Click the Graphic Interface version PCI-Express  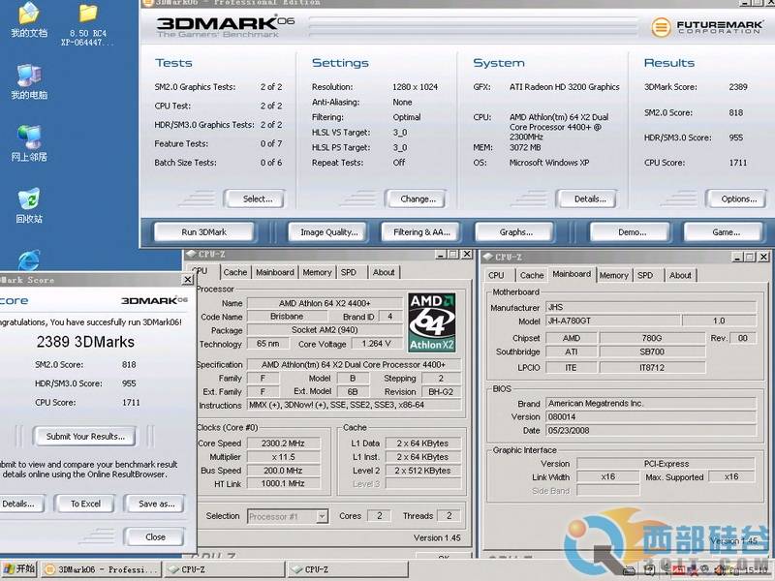(666, 464)
